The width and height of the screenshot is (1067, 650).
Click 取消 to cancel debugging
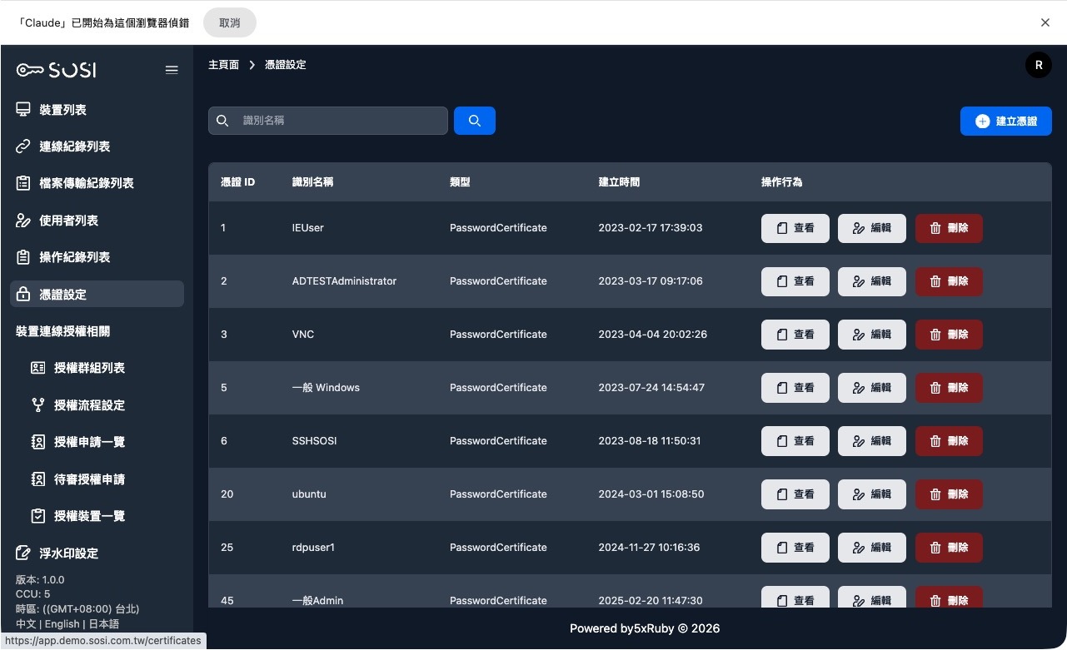pos(229,22)
